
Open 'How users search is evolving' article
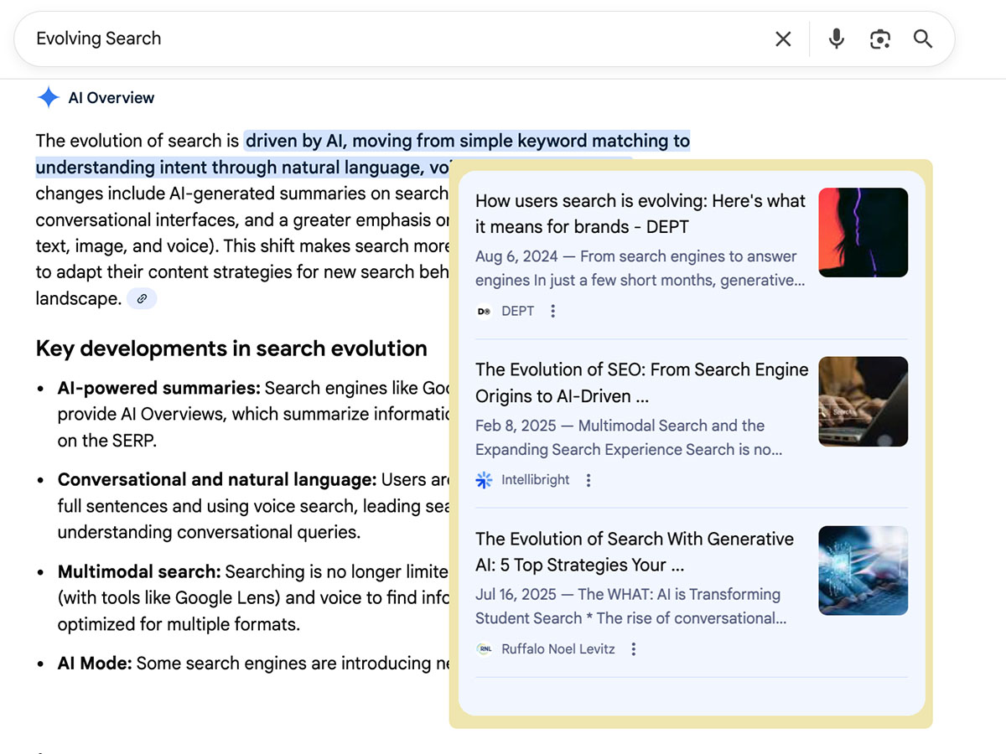click(640, 214)
